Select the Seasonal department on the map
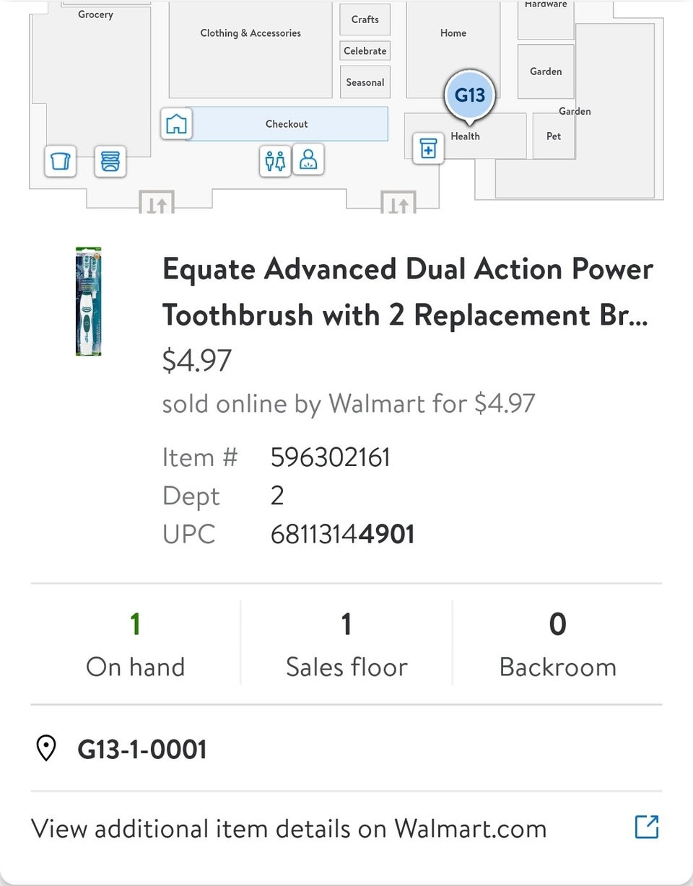The image size is (693, 886). (365, 82)
